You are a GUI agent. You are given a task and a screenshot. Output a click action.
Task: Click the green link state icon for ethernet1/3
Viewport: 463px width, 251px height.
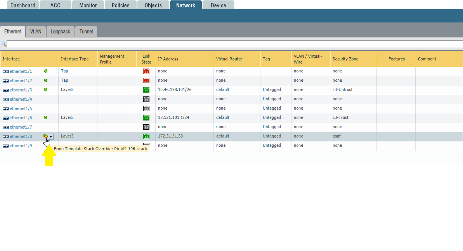pos(146,90)
